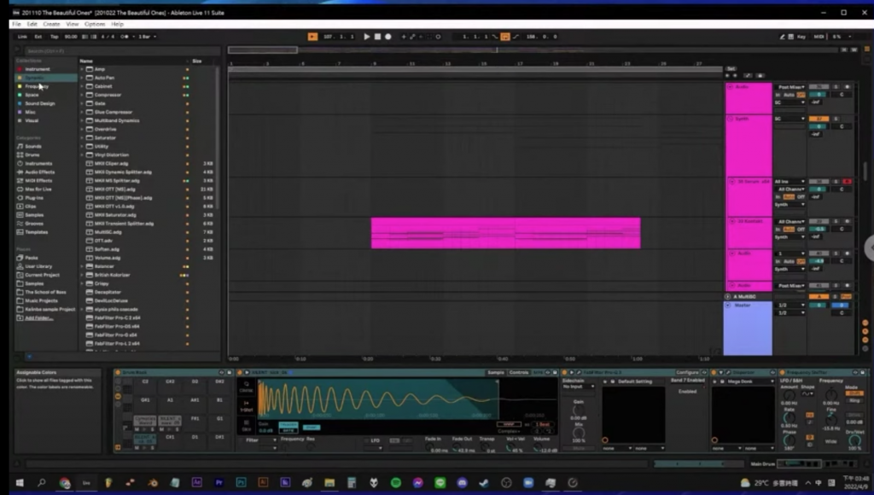Viewport: 874px width, 495px height.
Task: Expand the Glue Compressor folder
Action: point(82,112)
